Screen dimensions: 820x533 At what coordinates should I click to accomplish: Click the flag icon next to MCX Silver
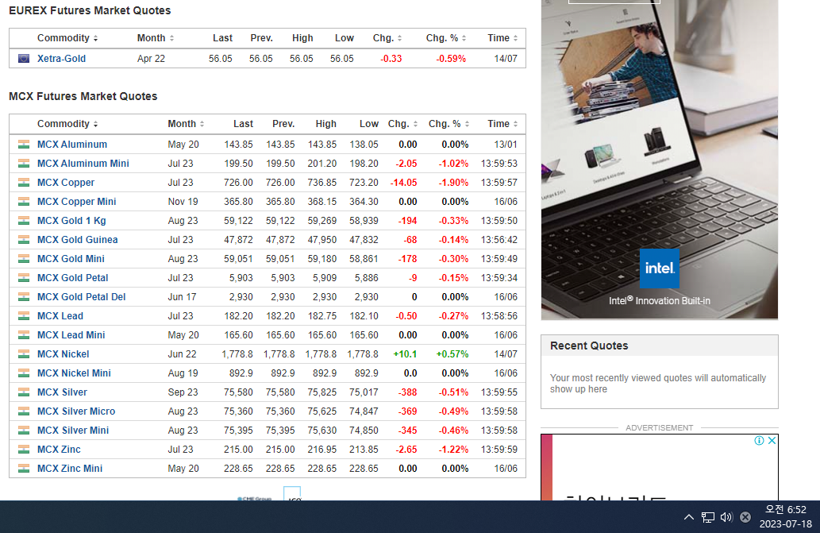tap(24, 392)
